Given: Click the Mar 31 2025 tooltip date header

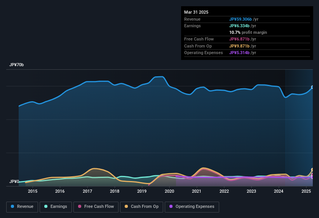Looking at the screenshot, I should (196, 12).
